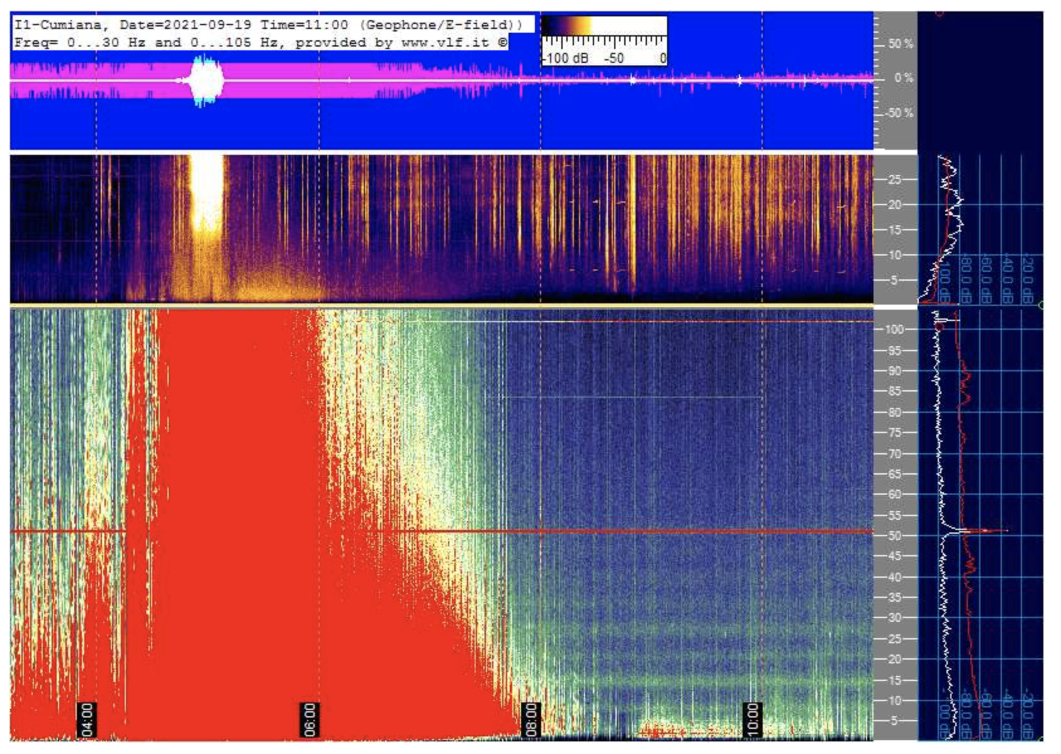Viewport: 1061px width, 754px height.
Task: Click the 85 Hz label on the E-field axis
Action: 894,391
